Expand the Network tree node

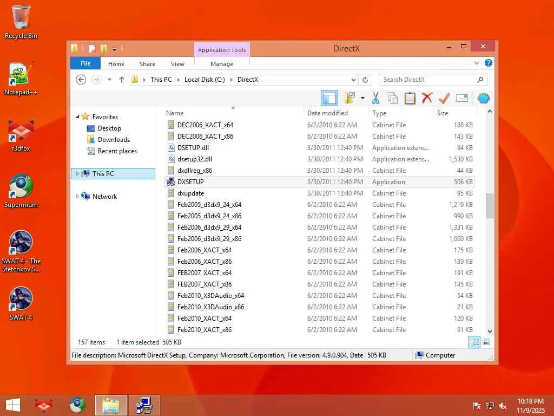point(77,196)
